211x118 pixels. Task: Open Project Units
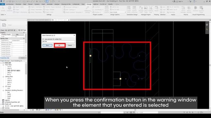pyautogui.click(x=48, y=12)
